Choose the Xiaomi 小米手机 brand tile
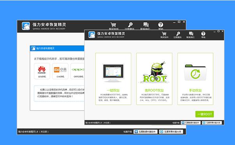 pyautogui.click(x=60, y=71)
